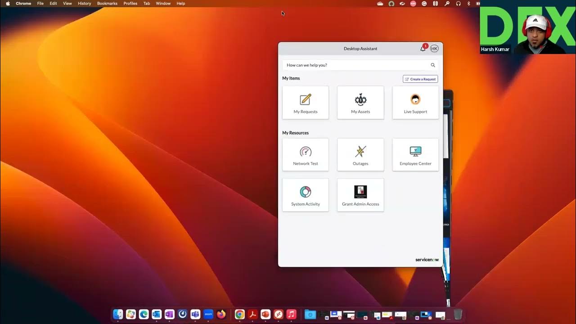Open PowerPoint from the Dock
Image resolution: width=576 pixels, height=324 pixels.
coord(265,314)
